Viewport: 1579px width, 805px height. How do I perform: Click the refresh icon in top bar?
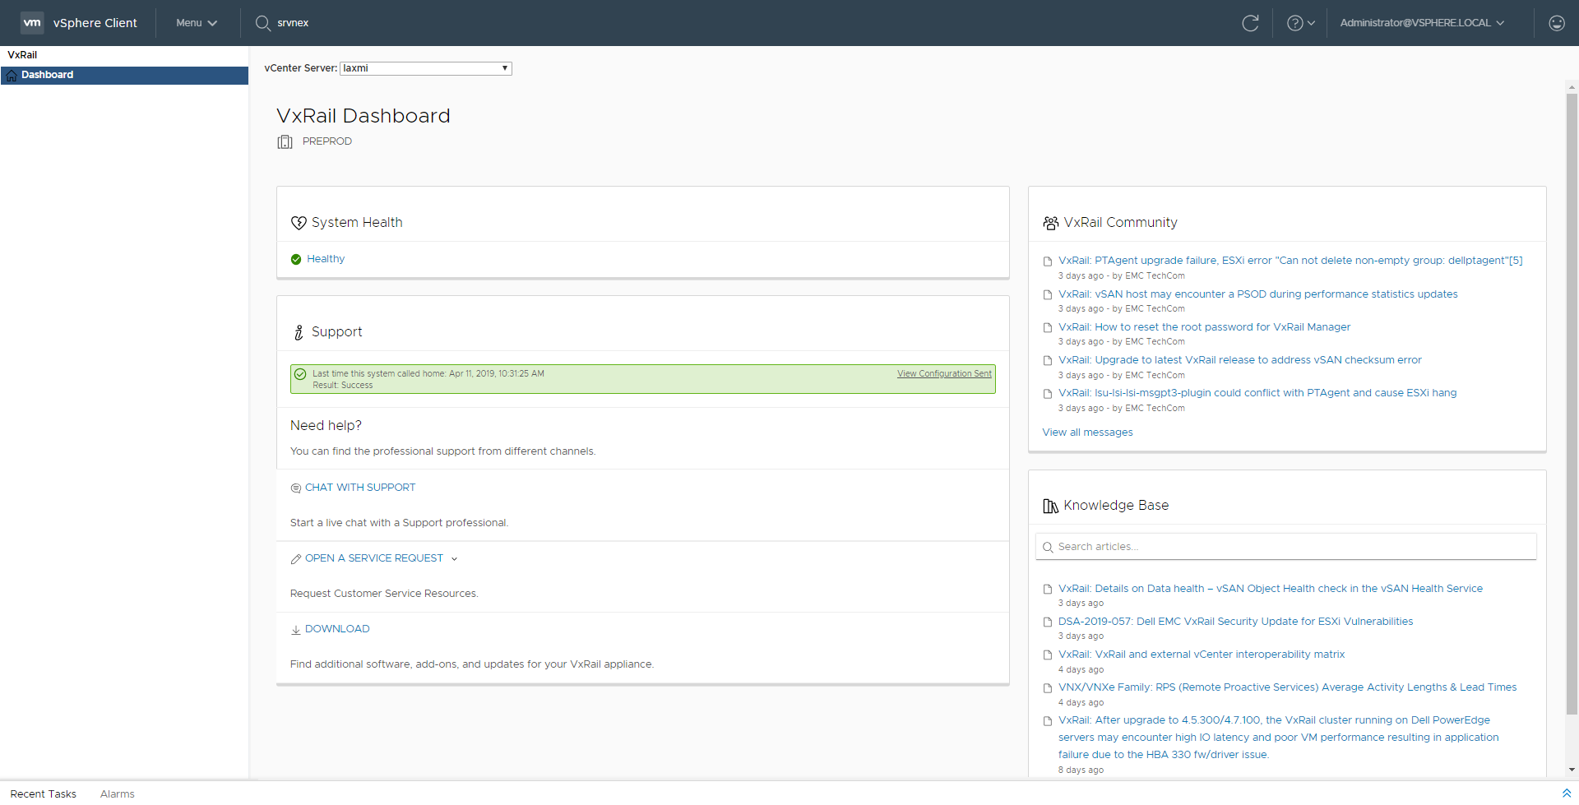coord(1250,23)
